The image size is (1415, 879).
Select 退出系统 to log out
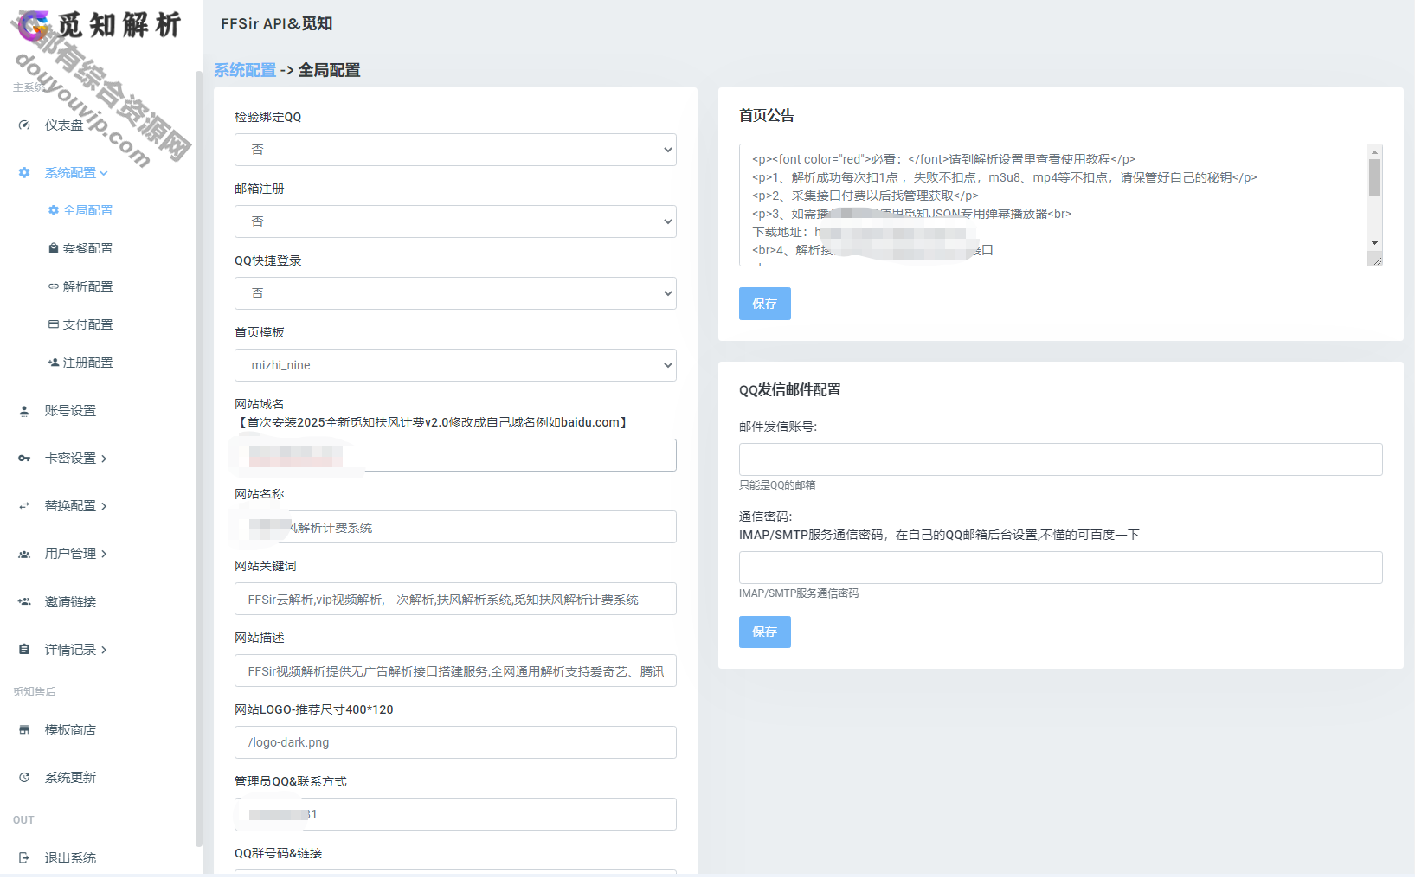coord(70,858)
